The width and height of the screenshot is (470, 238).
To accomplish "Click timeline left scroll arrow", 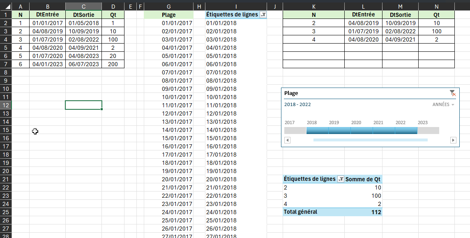I will [x=288, y=140].
